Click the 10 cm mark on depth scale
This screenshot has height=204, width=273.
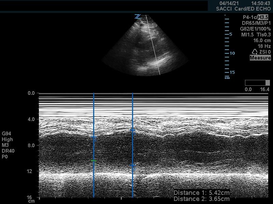[232, 53]
